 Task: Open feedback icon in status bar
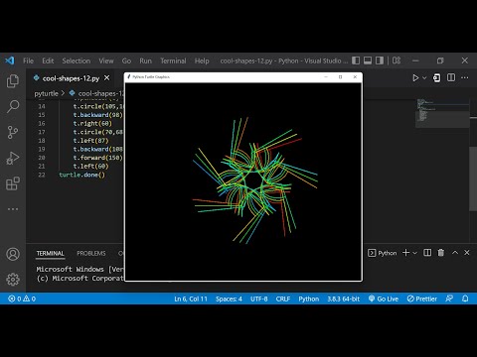tap(449, 298)
